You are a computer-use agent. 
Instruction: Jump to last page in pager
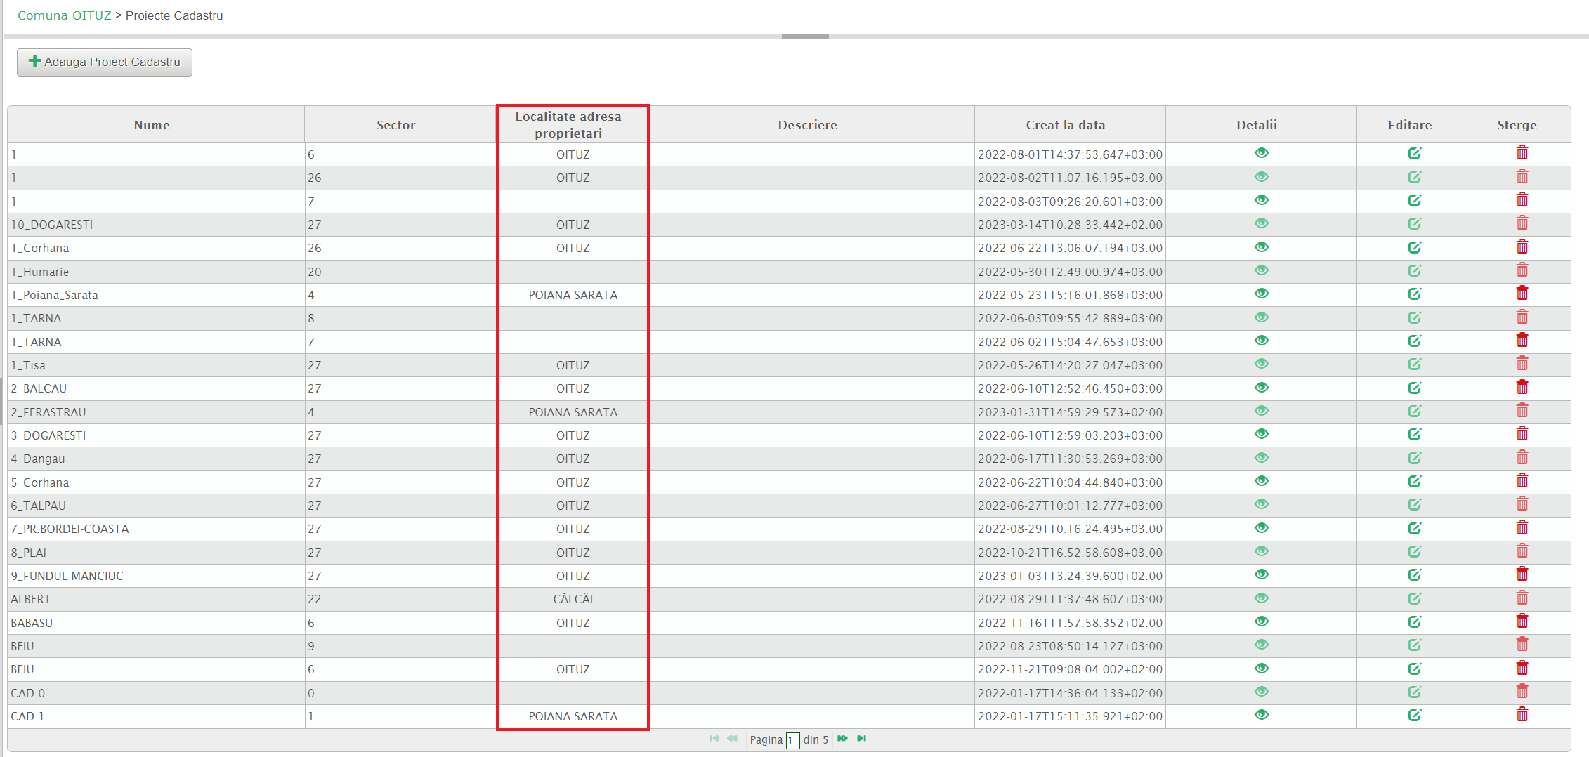coord(862,739)
